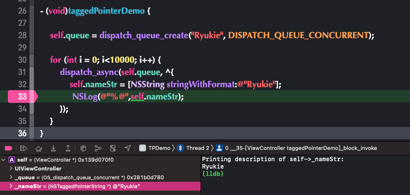Click the Step Into debug icon
The image size is (410, 195).
(x=54, y=148)
